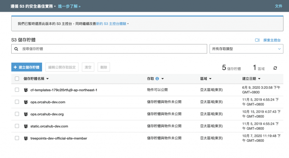The image size is (289, 158).
Task: Check the cf-templates-179c2l5rtfuj9-ap-northeast-1 row checkbox
Action: click(17, 90)
